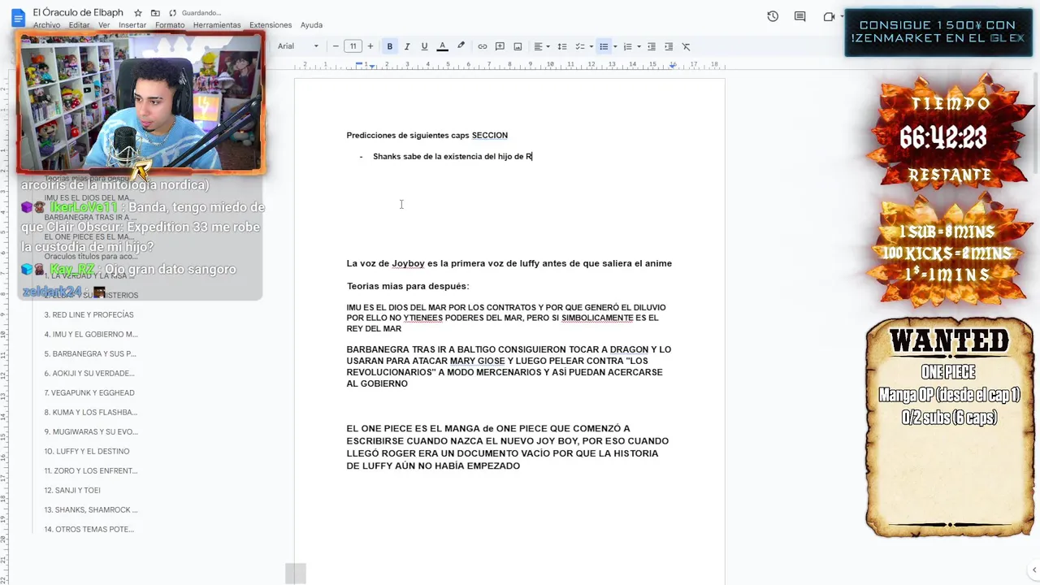
Task: Add a comment using the toolbar
Action: pos(500,46)
